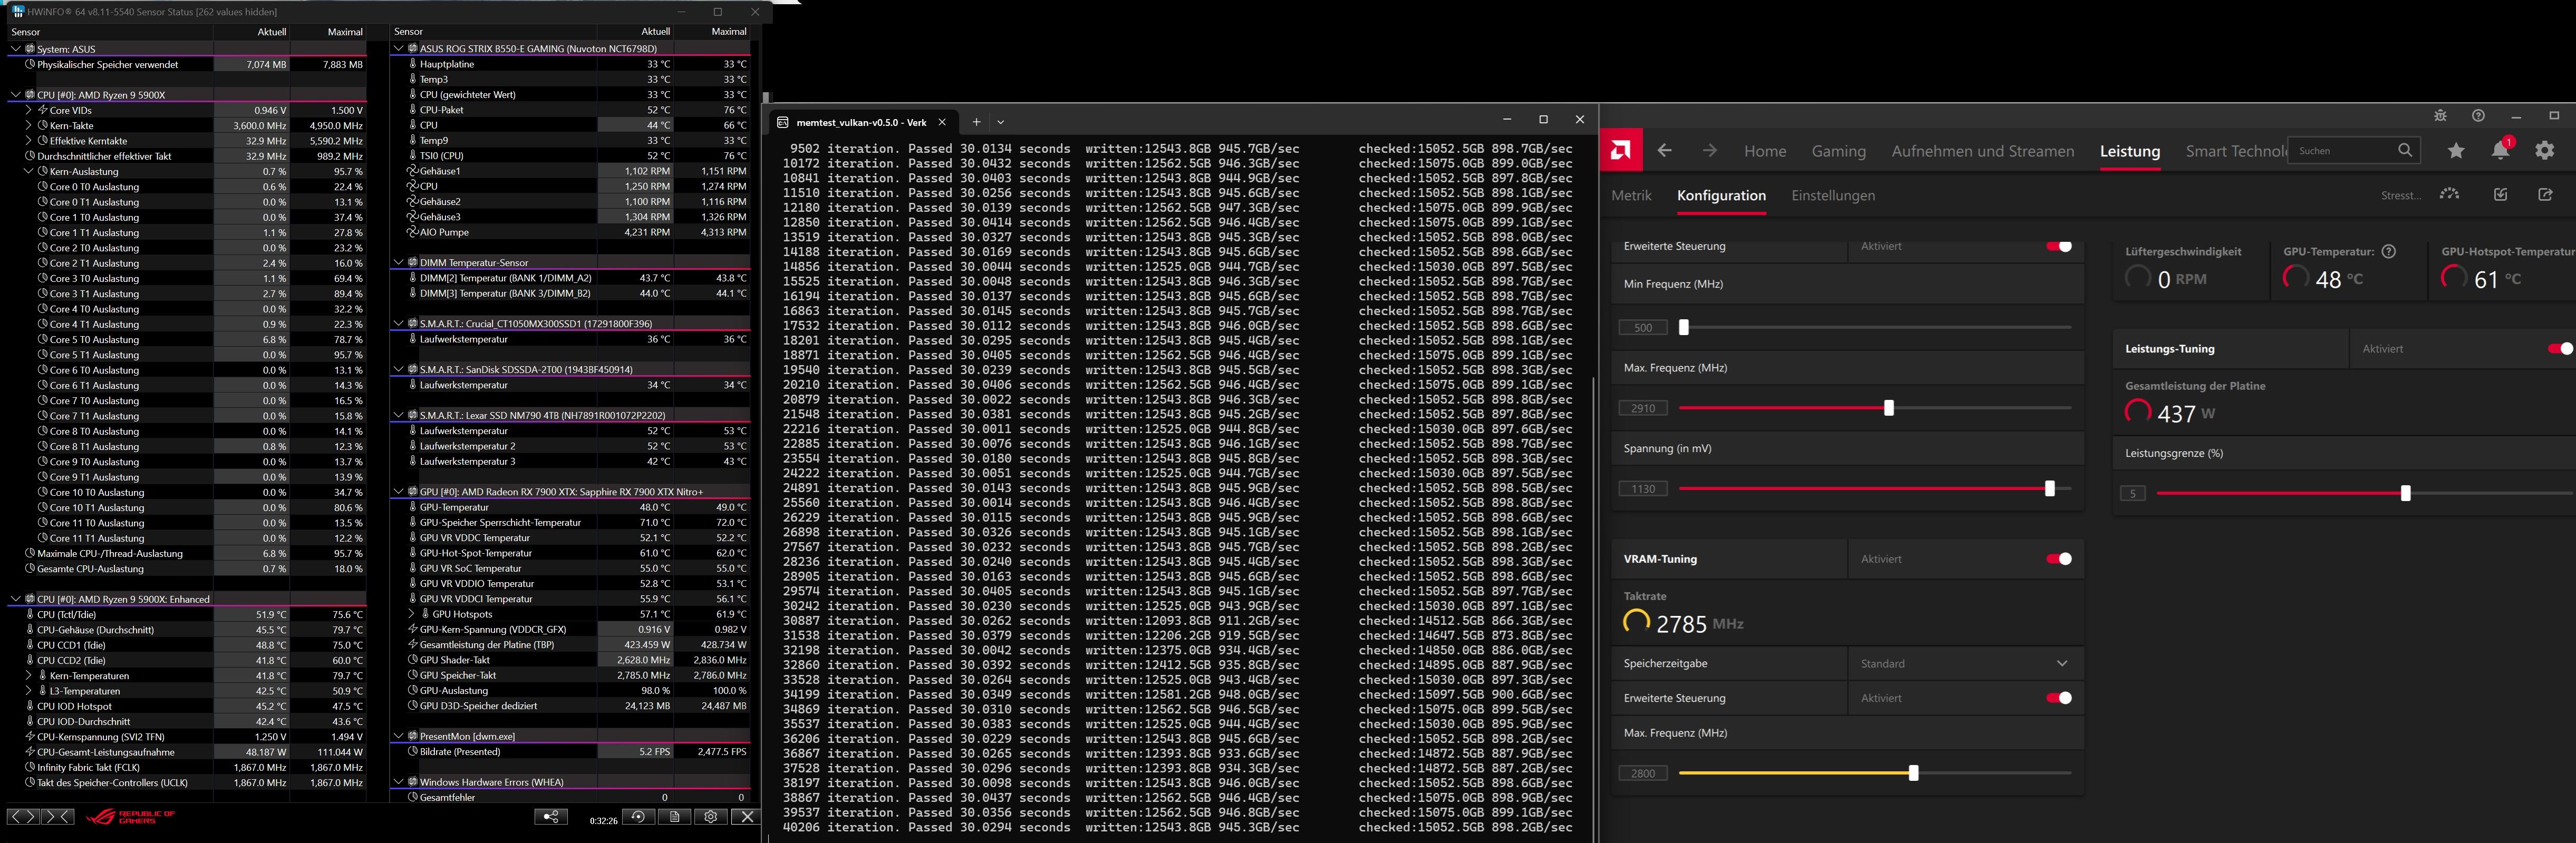Open AMD Software settings gear
Image resolution: width=2576 pixels, height=843 pixels.
coord(2545,151)
